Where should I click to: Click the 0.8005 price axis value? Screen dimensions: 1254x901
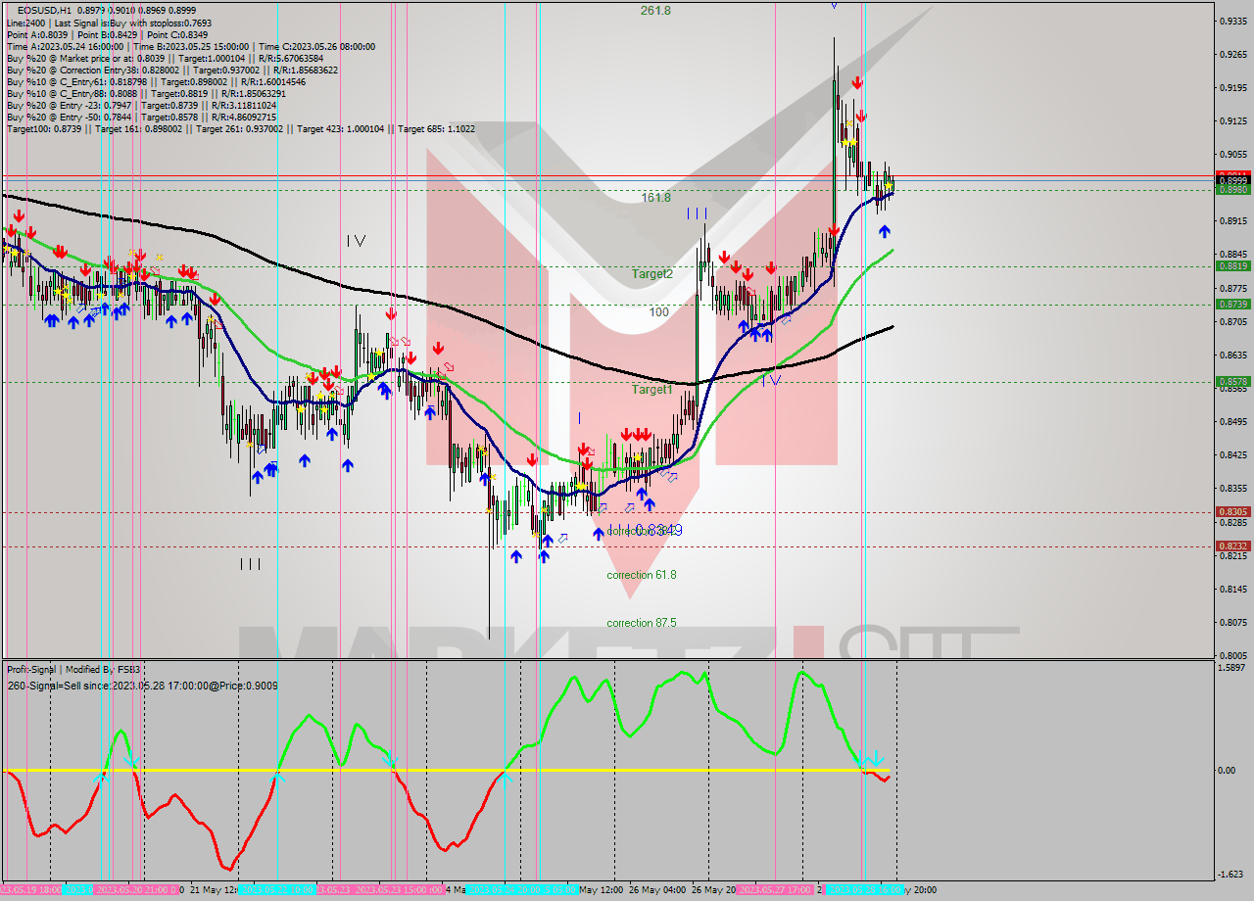pos(1232,655)
